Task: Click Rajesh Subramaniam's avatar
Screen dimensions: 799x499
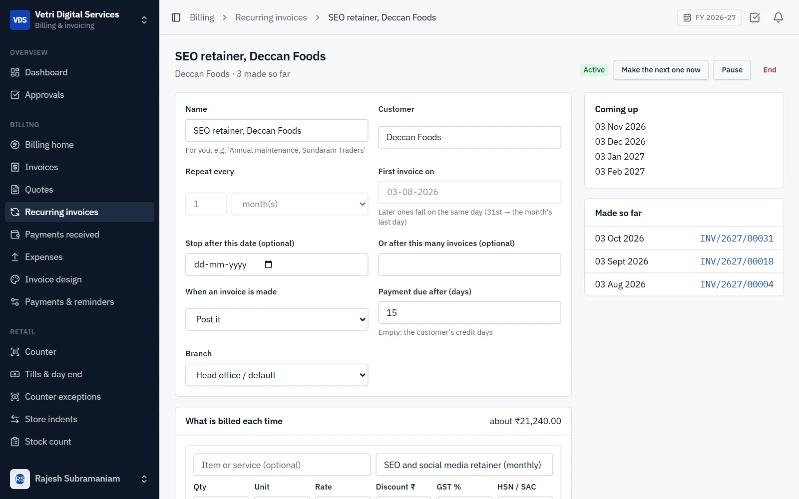Action: (x=20, y=479)
